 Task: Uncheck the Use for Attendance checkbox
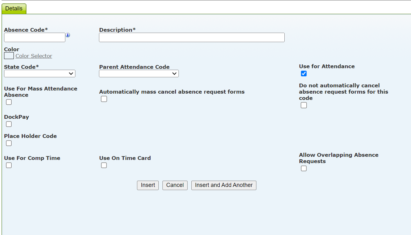pos(304,74)
